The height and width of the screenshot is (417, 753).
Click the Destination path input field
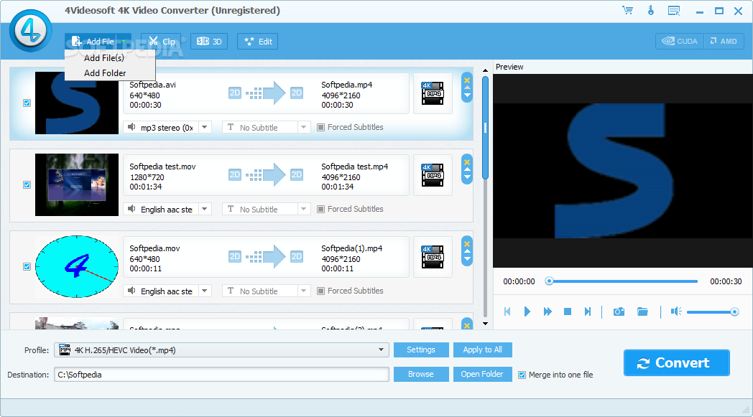pyautogui.click(x=221, y=374)
